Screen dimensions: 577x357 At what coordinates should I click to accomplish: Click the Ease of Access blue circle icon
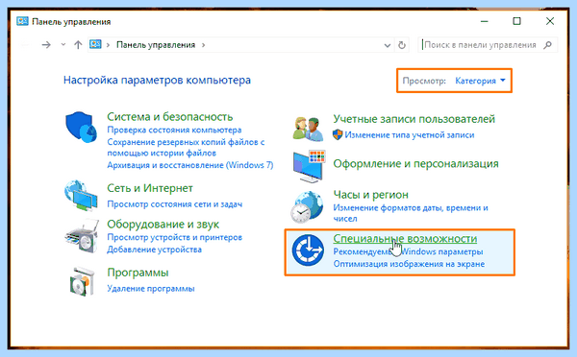(x=308, y=250)
